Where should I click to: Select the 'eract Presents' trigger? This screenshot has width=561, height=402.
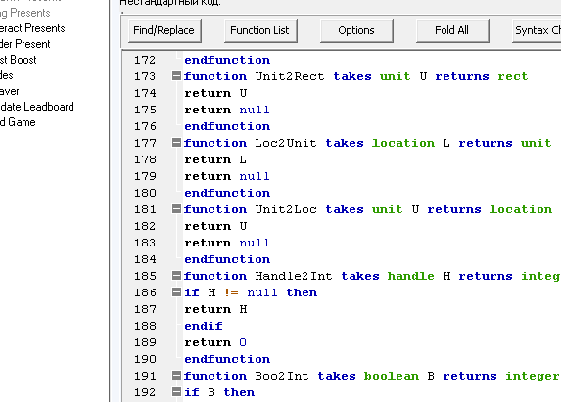coord(32,28)
